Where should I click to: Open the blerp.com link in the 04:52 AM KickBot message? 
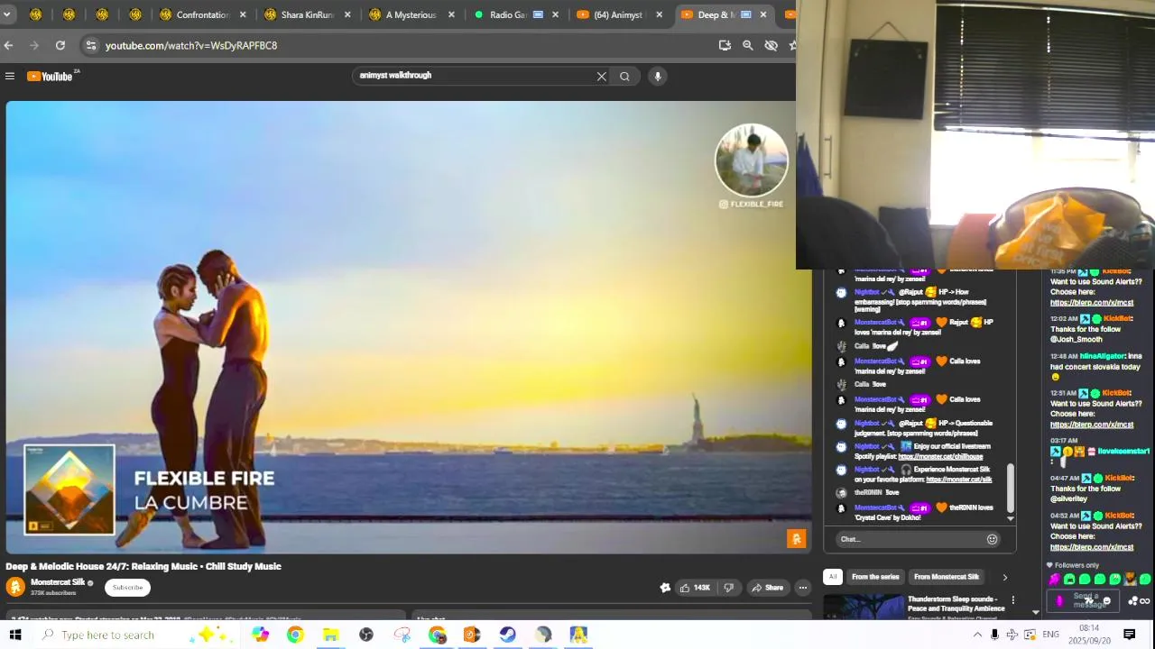(1092, 547)
